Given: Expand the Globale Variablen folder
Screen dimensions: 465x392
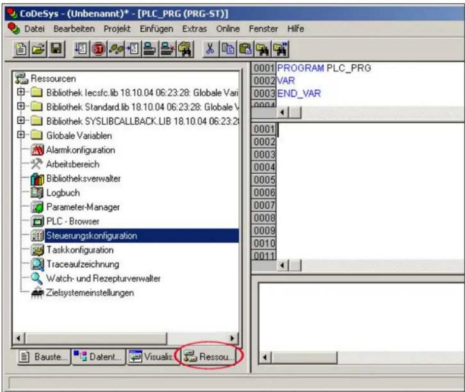Looking at the screenshot, I should click(x=21, y=134).
